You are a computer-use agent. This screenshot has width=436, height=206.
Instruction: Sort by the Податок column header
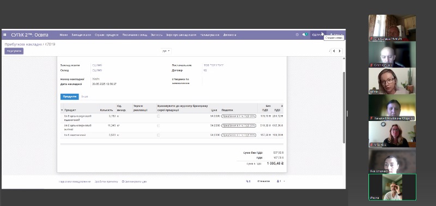pyautogui.click(x=227, y=111)
